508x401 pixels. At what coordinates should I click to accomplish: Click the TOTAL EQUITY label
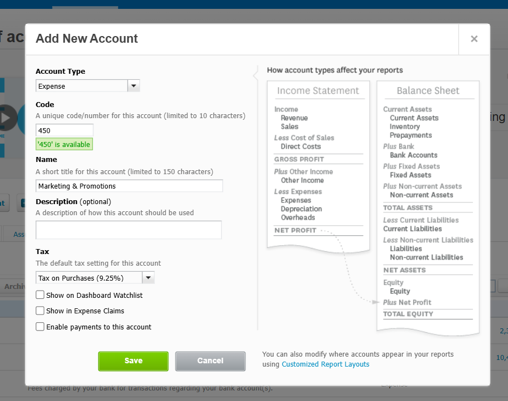[x=408, y=314]
